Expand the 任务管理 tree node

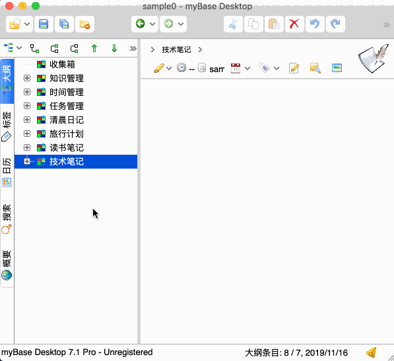pyautogui.click(x=27, y=106)
